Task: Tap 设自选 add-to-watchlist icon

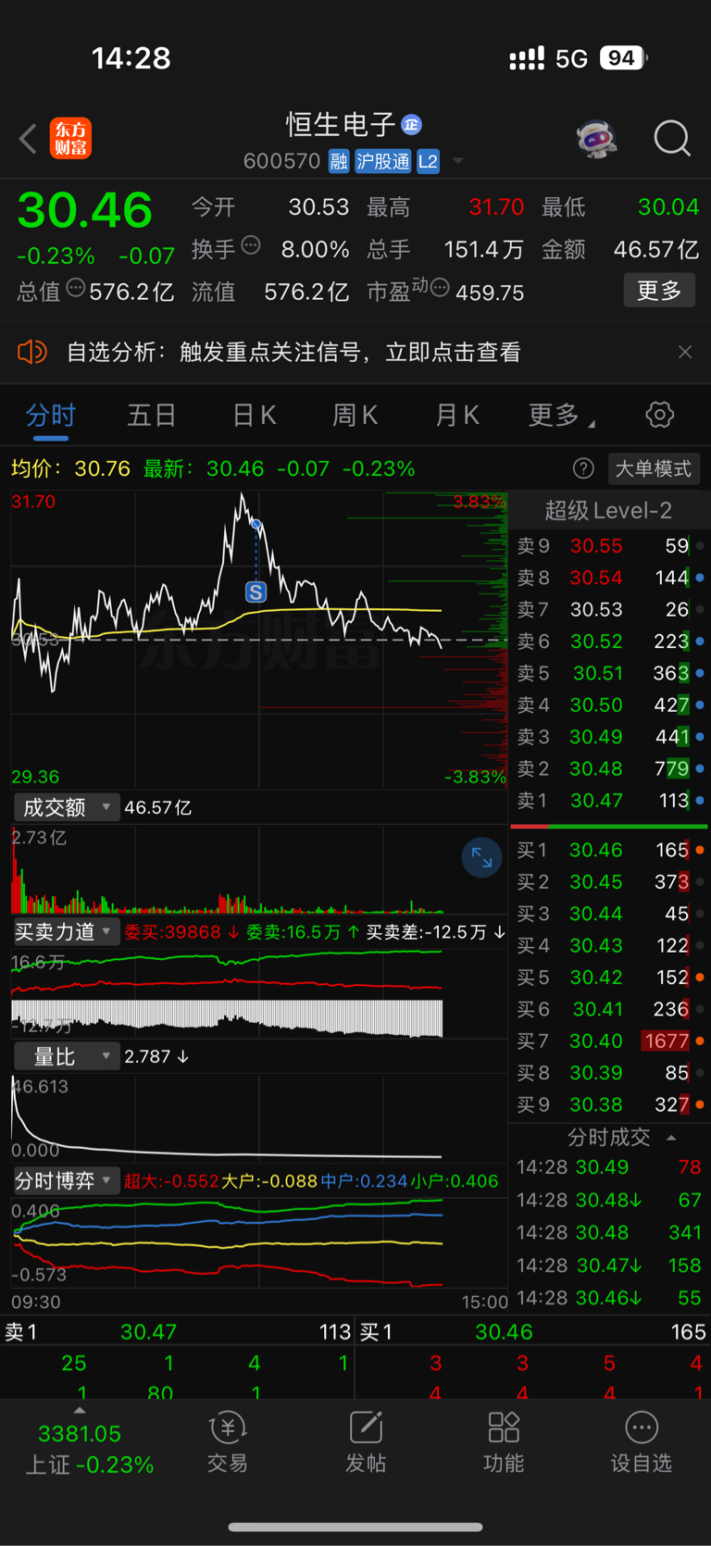Action: click(x=642, y=1442)
